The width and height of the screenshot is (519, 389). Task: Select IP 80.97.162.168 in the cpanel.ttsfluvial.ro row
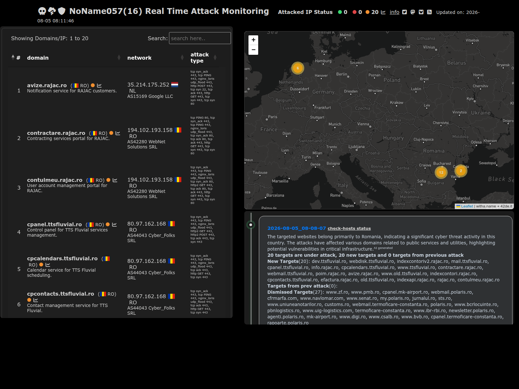click(x=147, y=224)
